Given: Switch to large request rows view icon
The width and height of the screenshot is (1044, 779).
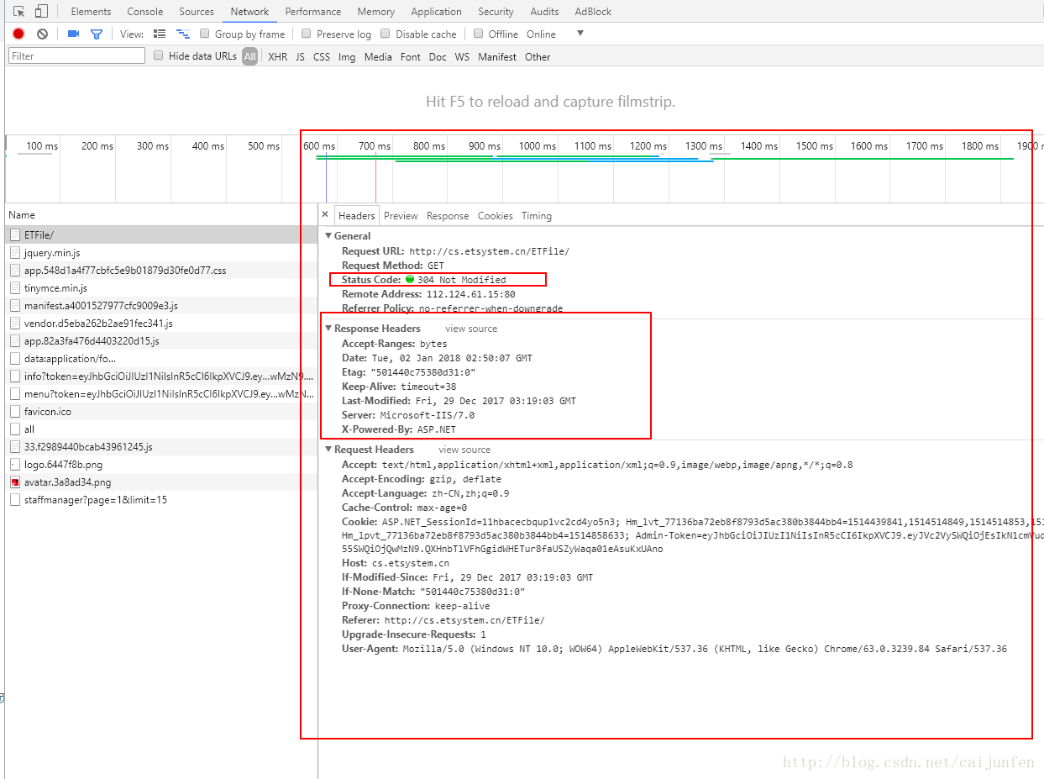Looking at the screenshot, I should [160, 34].
